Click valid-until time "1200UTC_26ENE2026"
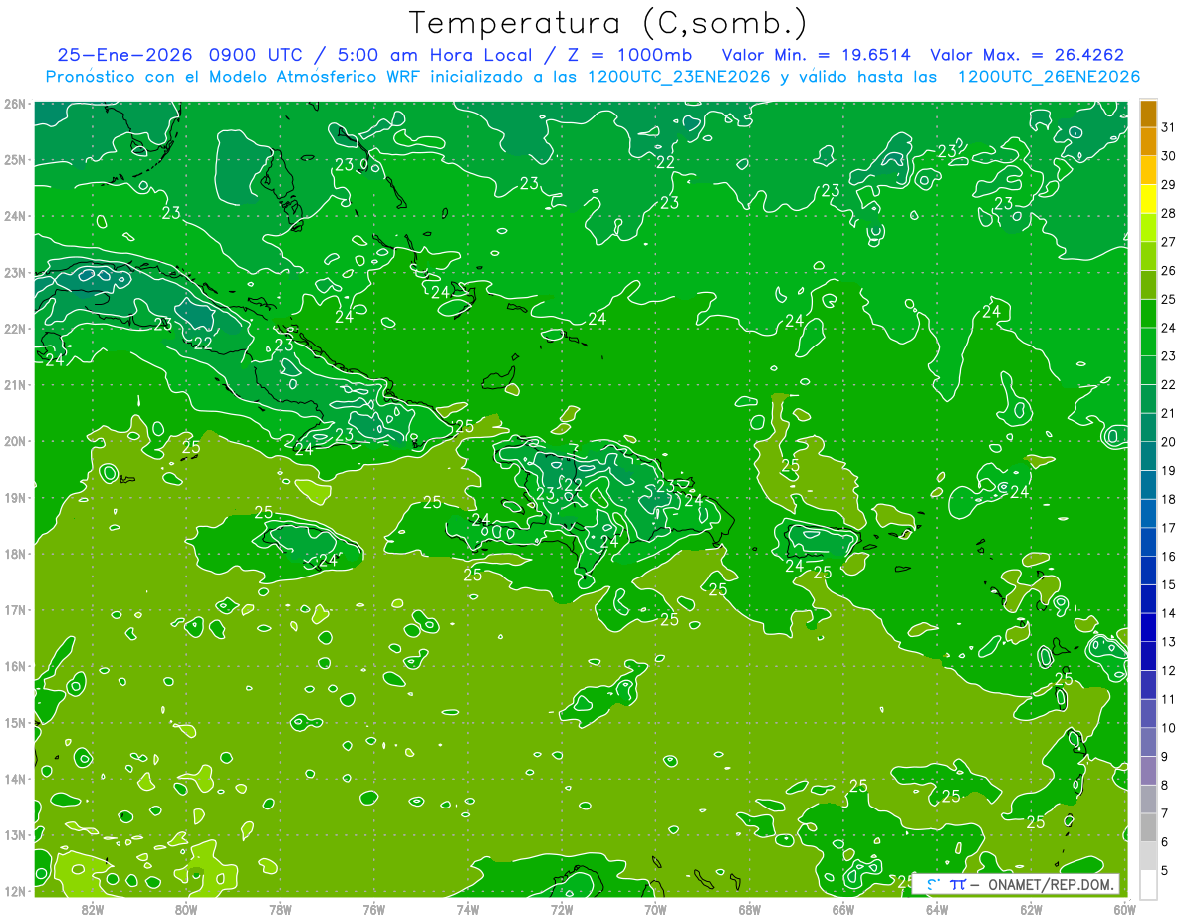 point(1049,77)
